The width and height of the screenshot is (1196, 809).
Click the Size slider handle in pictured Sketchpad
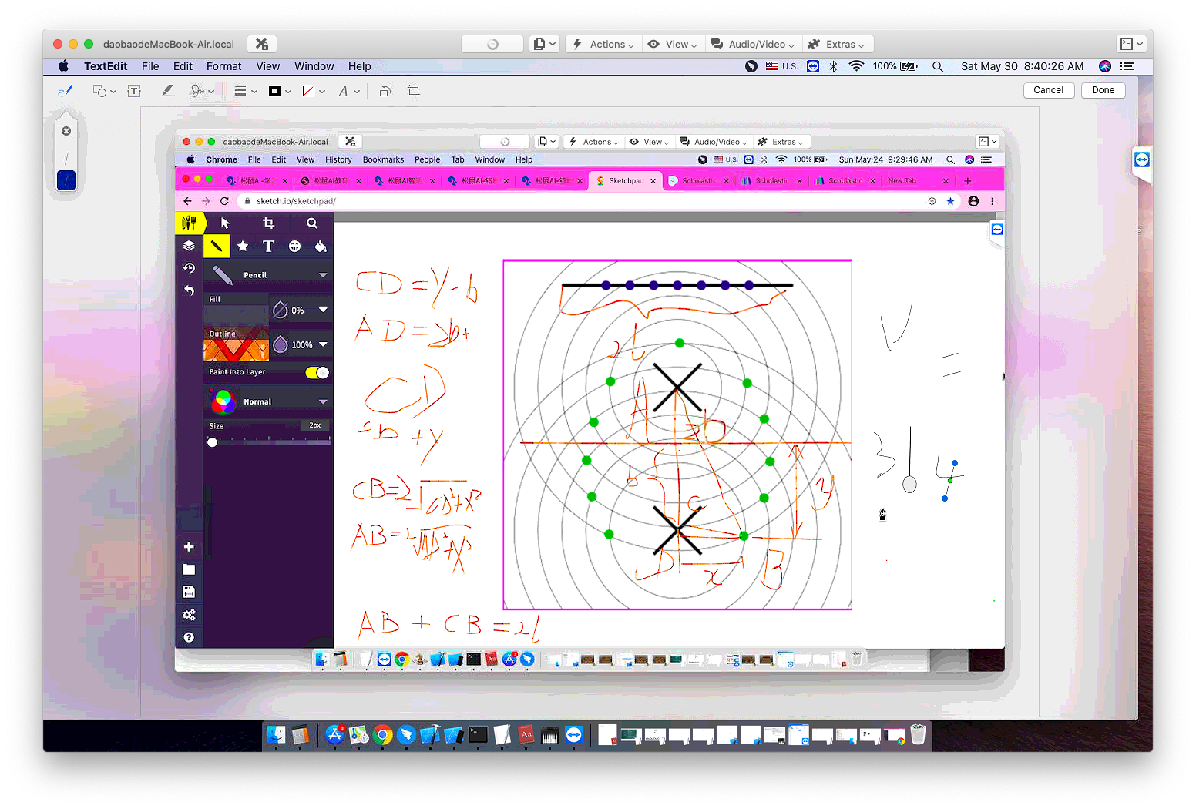point(213,442)
